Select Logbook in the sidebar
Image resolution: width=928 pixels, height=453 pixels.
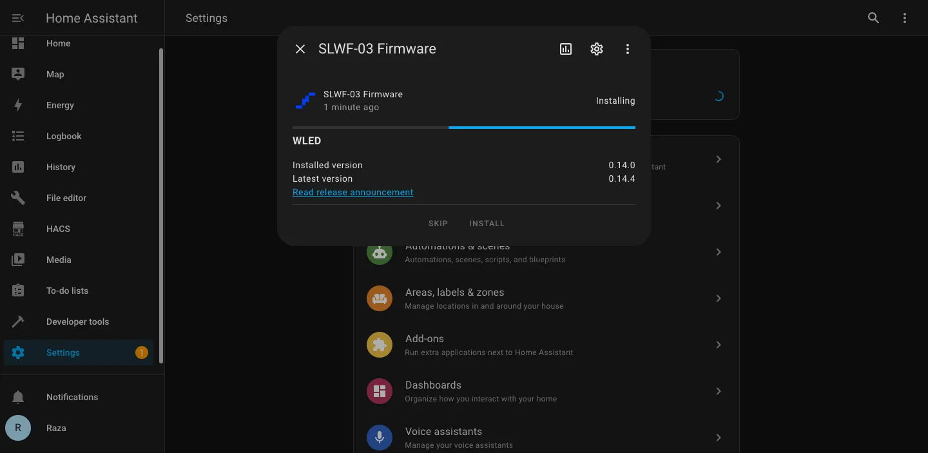79,136
